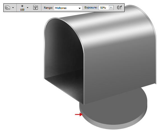This screenshot has width=168, height=134.
Task: Enable the airbrush mode icon
Action: tap(119, 8)
